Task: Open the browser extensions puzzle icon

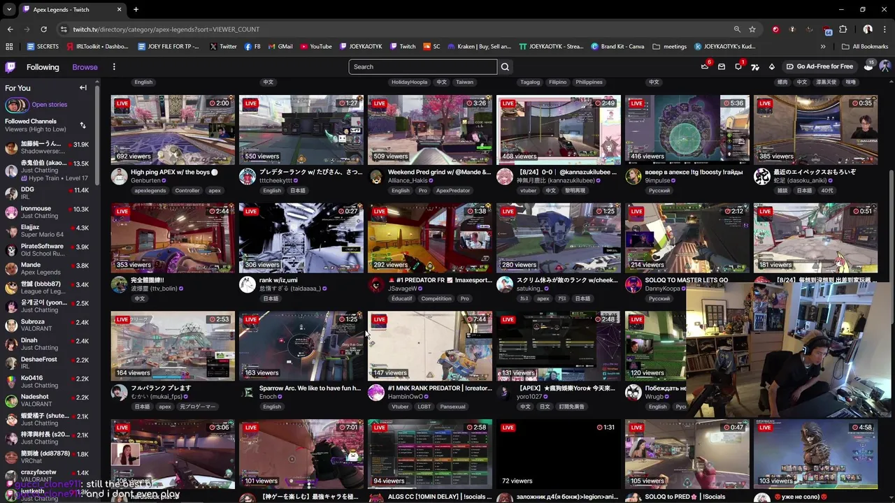Action: (843, 29)
